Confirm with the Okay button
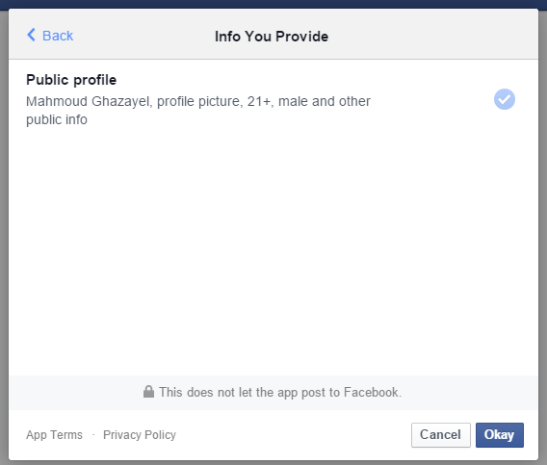The width and height of the screenshot is (547, 465). click(500, 434)
